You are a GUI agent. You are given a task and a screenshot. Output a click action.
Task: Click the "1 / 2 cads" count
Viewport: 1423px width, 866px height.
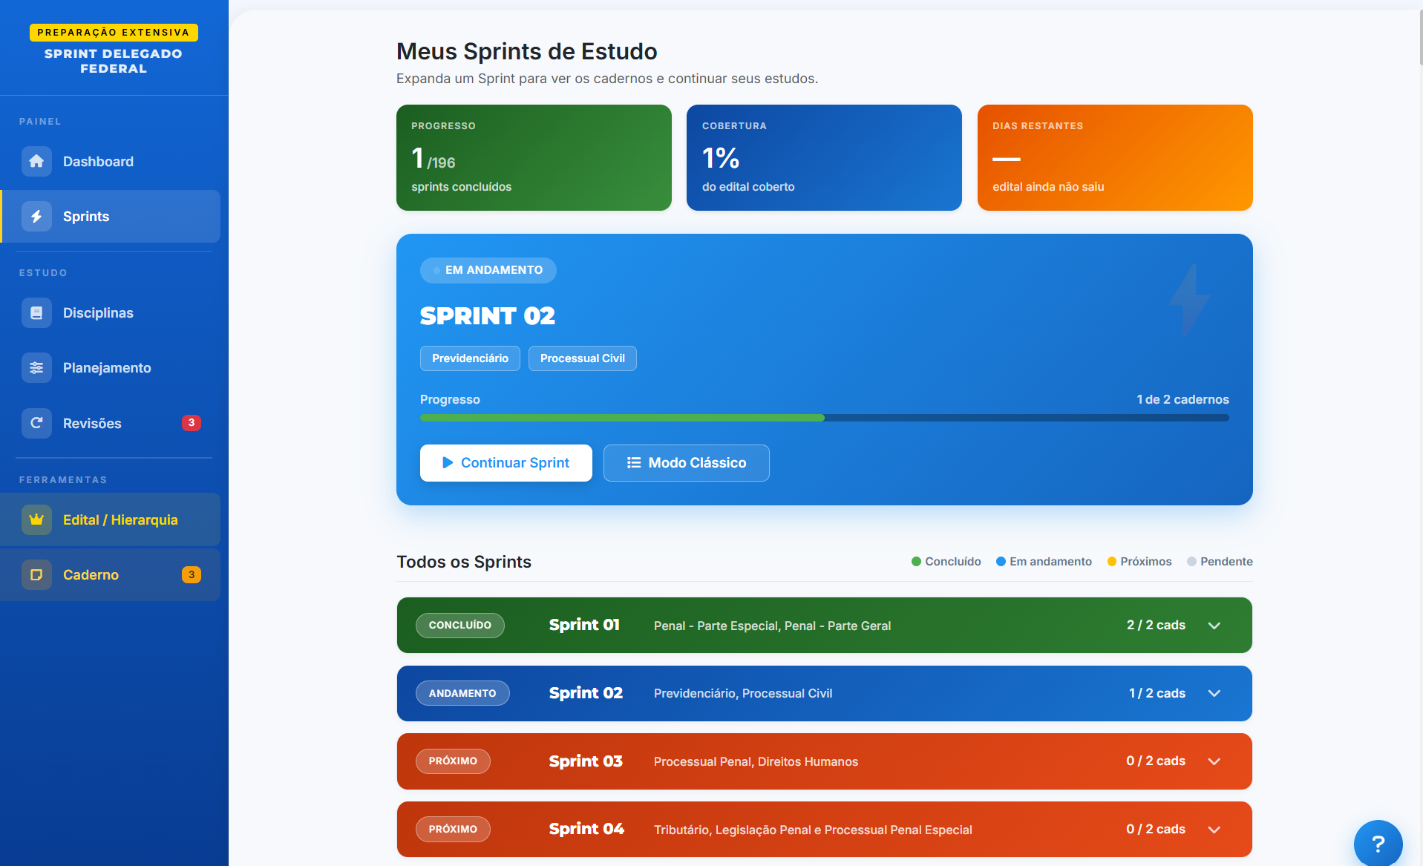tap(1157, 693)
